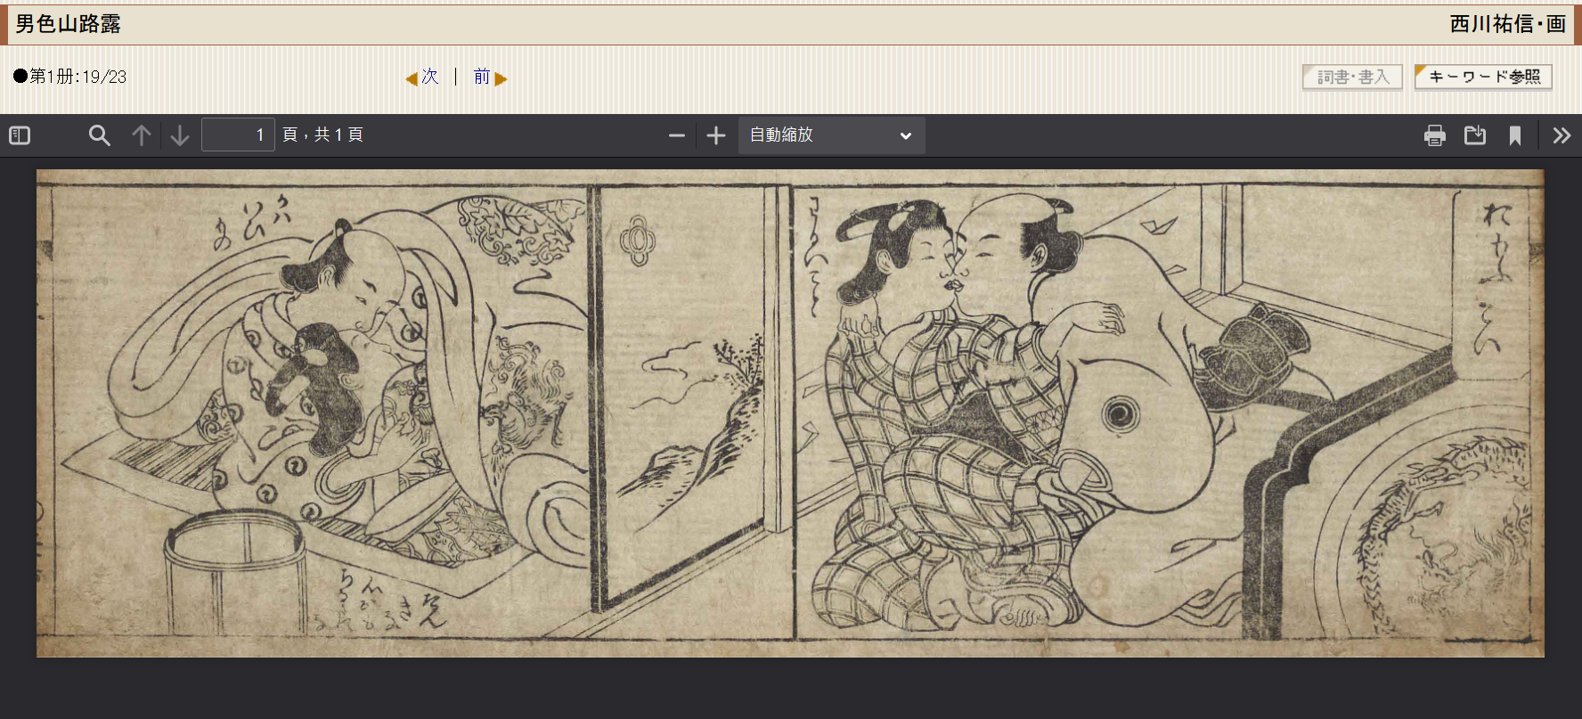Go to 次 page link
Screen dimensions: 1582x719
[430, 77]
